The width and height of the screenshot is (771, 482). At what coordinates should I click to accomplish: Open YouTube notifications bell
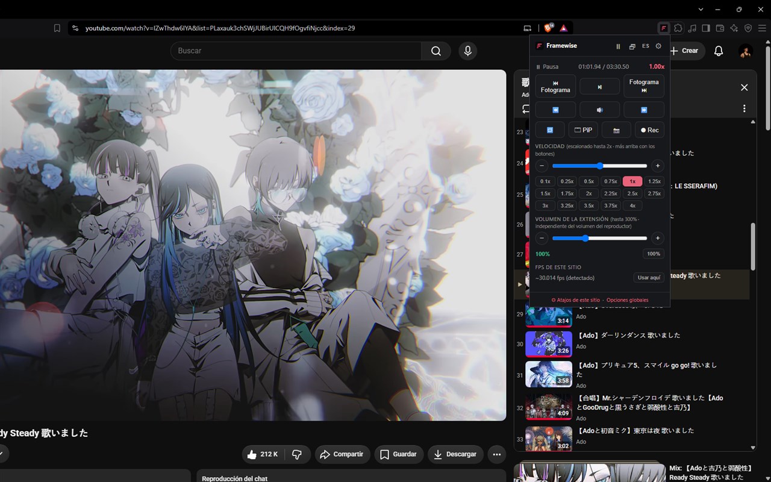point(719,51)
